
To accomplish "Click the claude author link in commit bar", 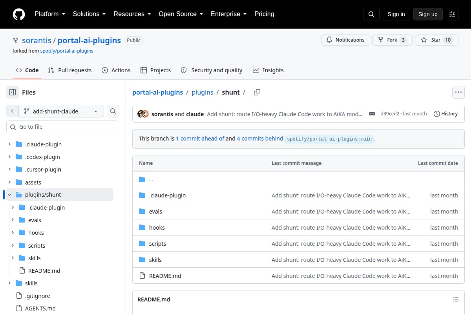I will [195, 114].
